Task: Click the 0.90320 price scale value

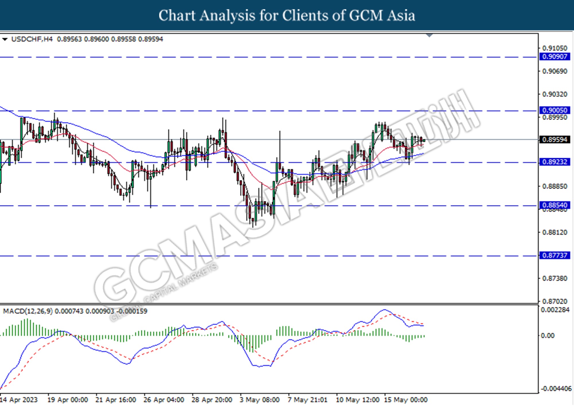Action: coord(555,94)
